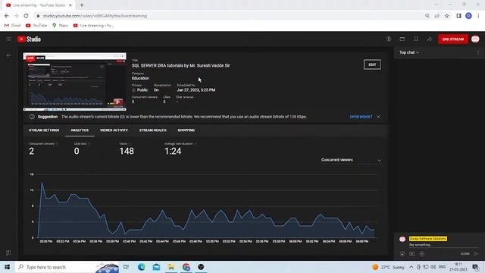The height and width of the screenshot is (273, 485).
Task: Open a new browser tab
Action: (x=82, y=5)
